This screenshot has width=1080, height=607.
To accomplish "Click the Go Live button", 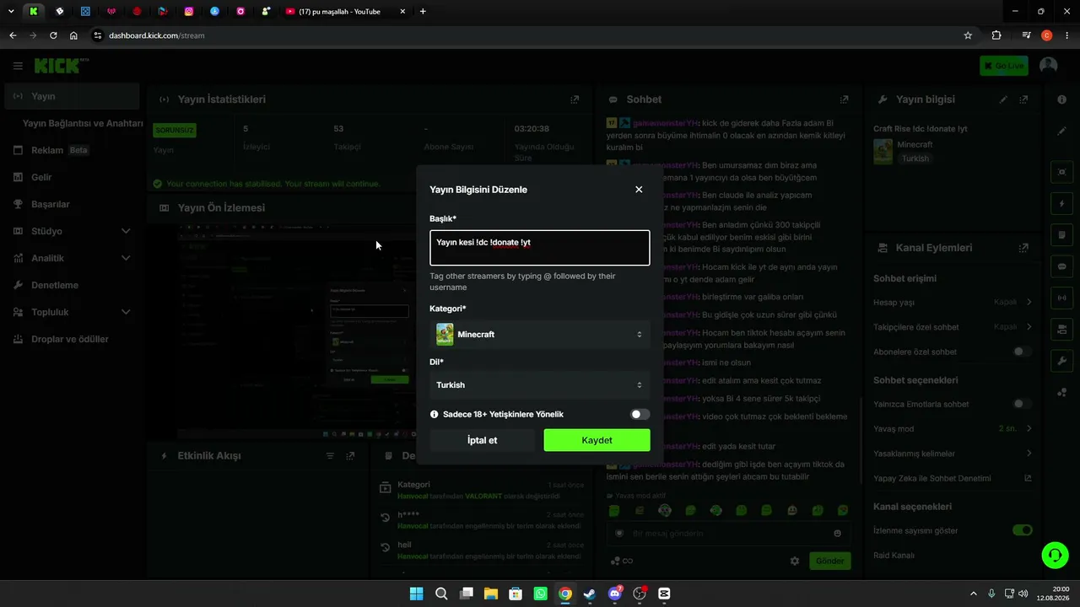I will click(1004, 66).
